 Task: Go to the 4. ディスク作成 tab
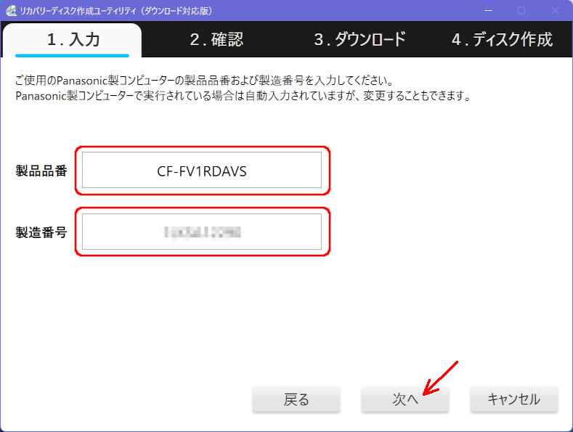(x=502, y=39)
